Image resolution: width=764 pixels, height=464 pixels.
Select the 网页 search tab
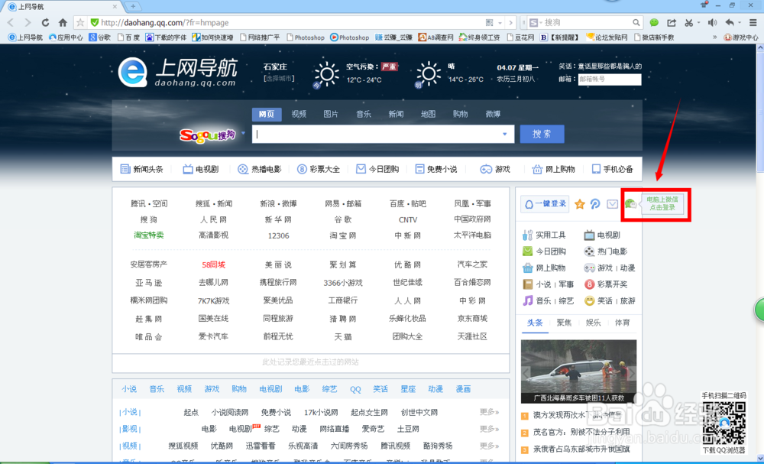[267, 114]
